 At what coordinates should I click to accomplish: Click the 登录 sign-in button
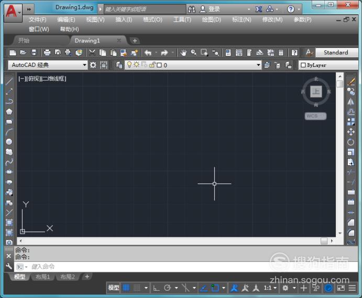pos(210,9)
